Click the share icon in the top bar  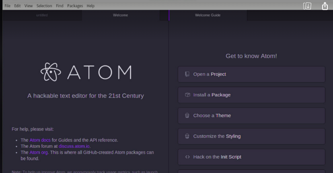[325, 6]
